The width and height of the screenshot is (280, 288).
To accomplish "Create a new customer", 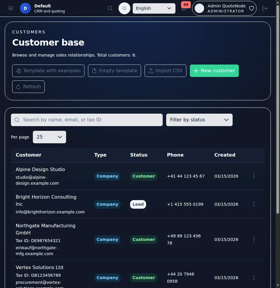I will click(214, 70).
